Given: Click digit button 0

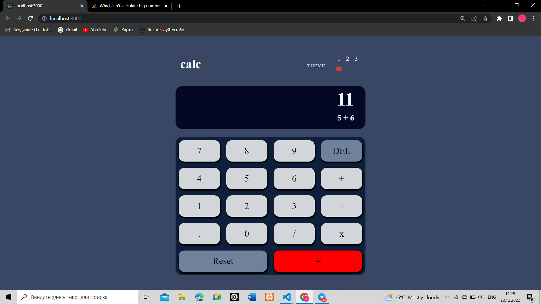Looking at the screenshot, I should 246,233.
